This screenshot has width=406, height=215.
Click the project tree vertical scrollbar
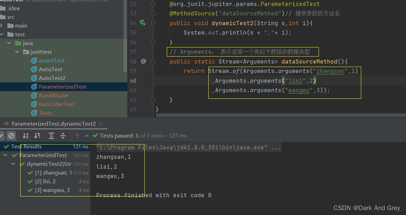click(125, 36)
